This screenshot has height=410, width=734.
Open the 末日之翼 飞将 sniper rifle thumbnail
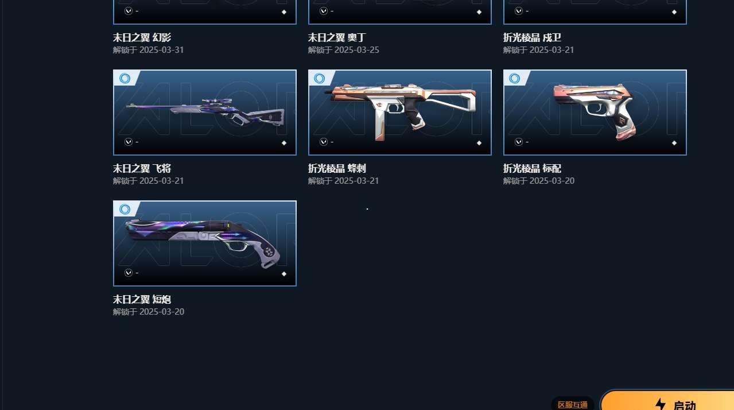click(x=205, y=113)
